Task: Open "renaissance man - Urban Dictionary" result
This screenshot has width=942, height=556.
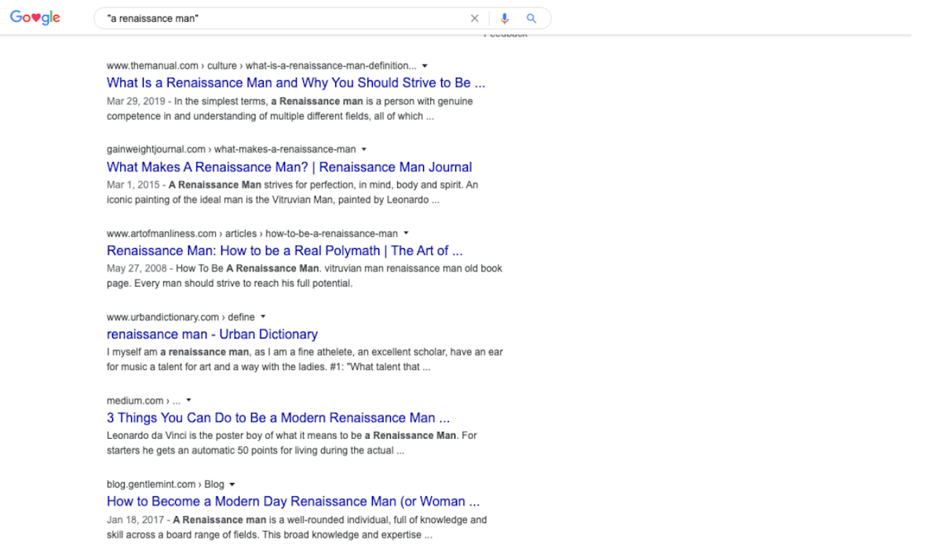Action: click(212, 334)
